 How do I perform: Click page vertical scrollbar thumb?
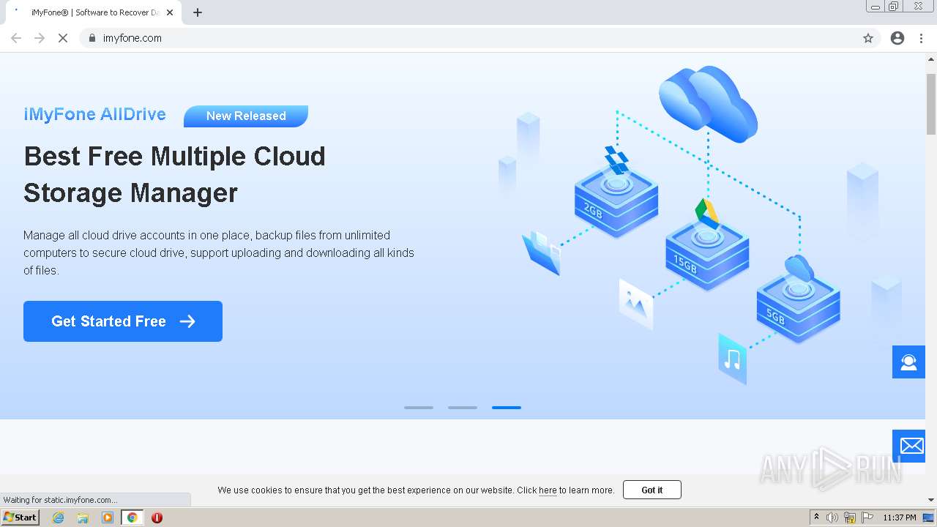931,104
